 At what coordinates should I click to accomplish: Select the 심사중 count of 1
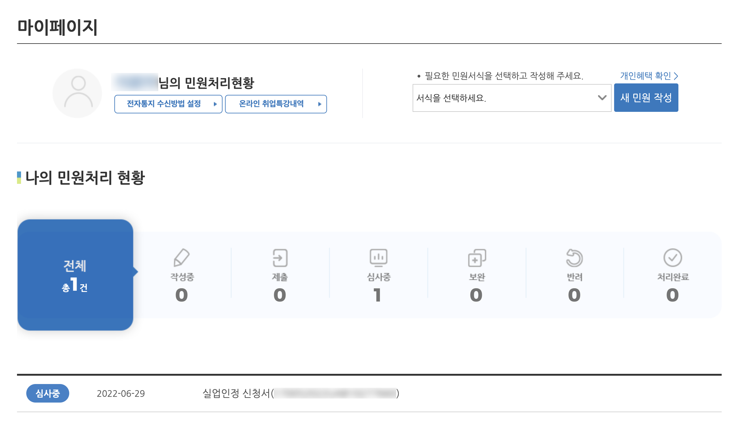click(x=377, y=295)
